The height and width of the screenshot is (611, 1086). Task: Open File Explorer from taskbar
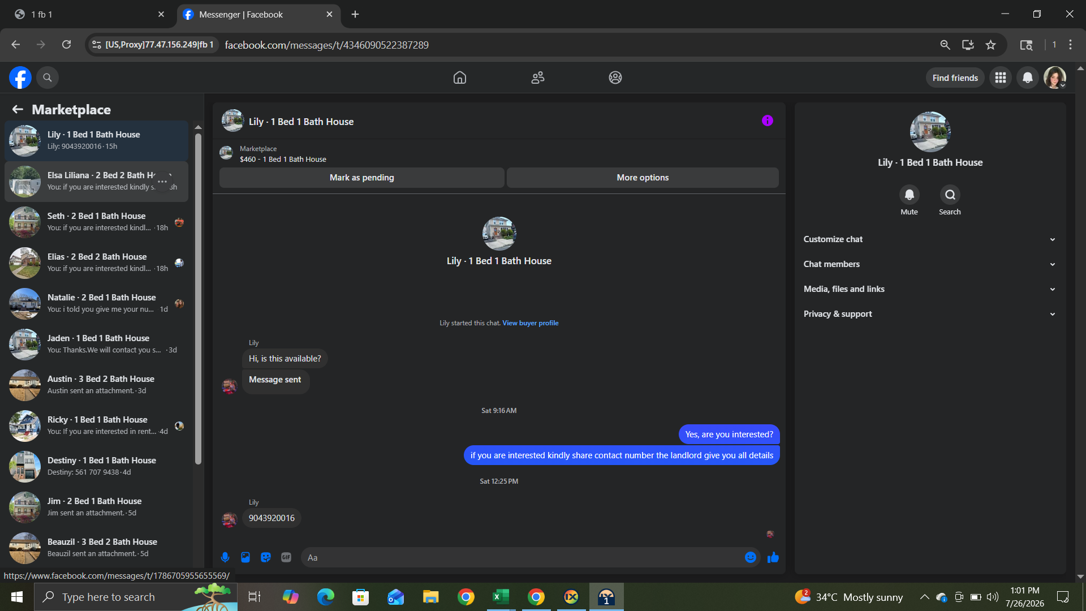click(x=430, y=597)
